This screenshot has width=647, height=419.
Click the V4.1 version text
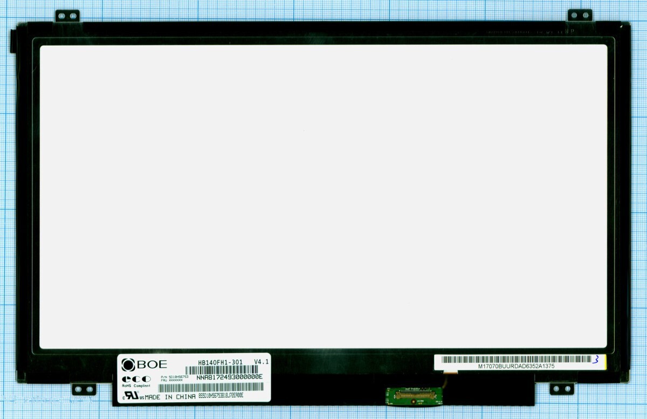point(261,362)
